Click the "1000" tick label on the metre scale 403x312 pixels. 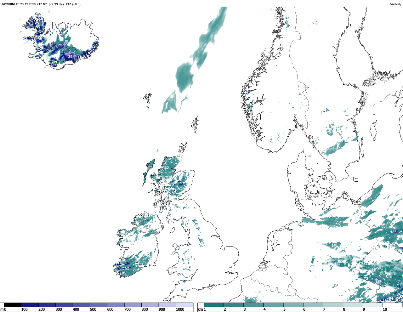click(180, 309)
